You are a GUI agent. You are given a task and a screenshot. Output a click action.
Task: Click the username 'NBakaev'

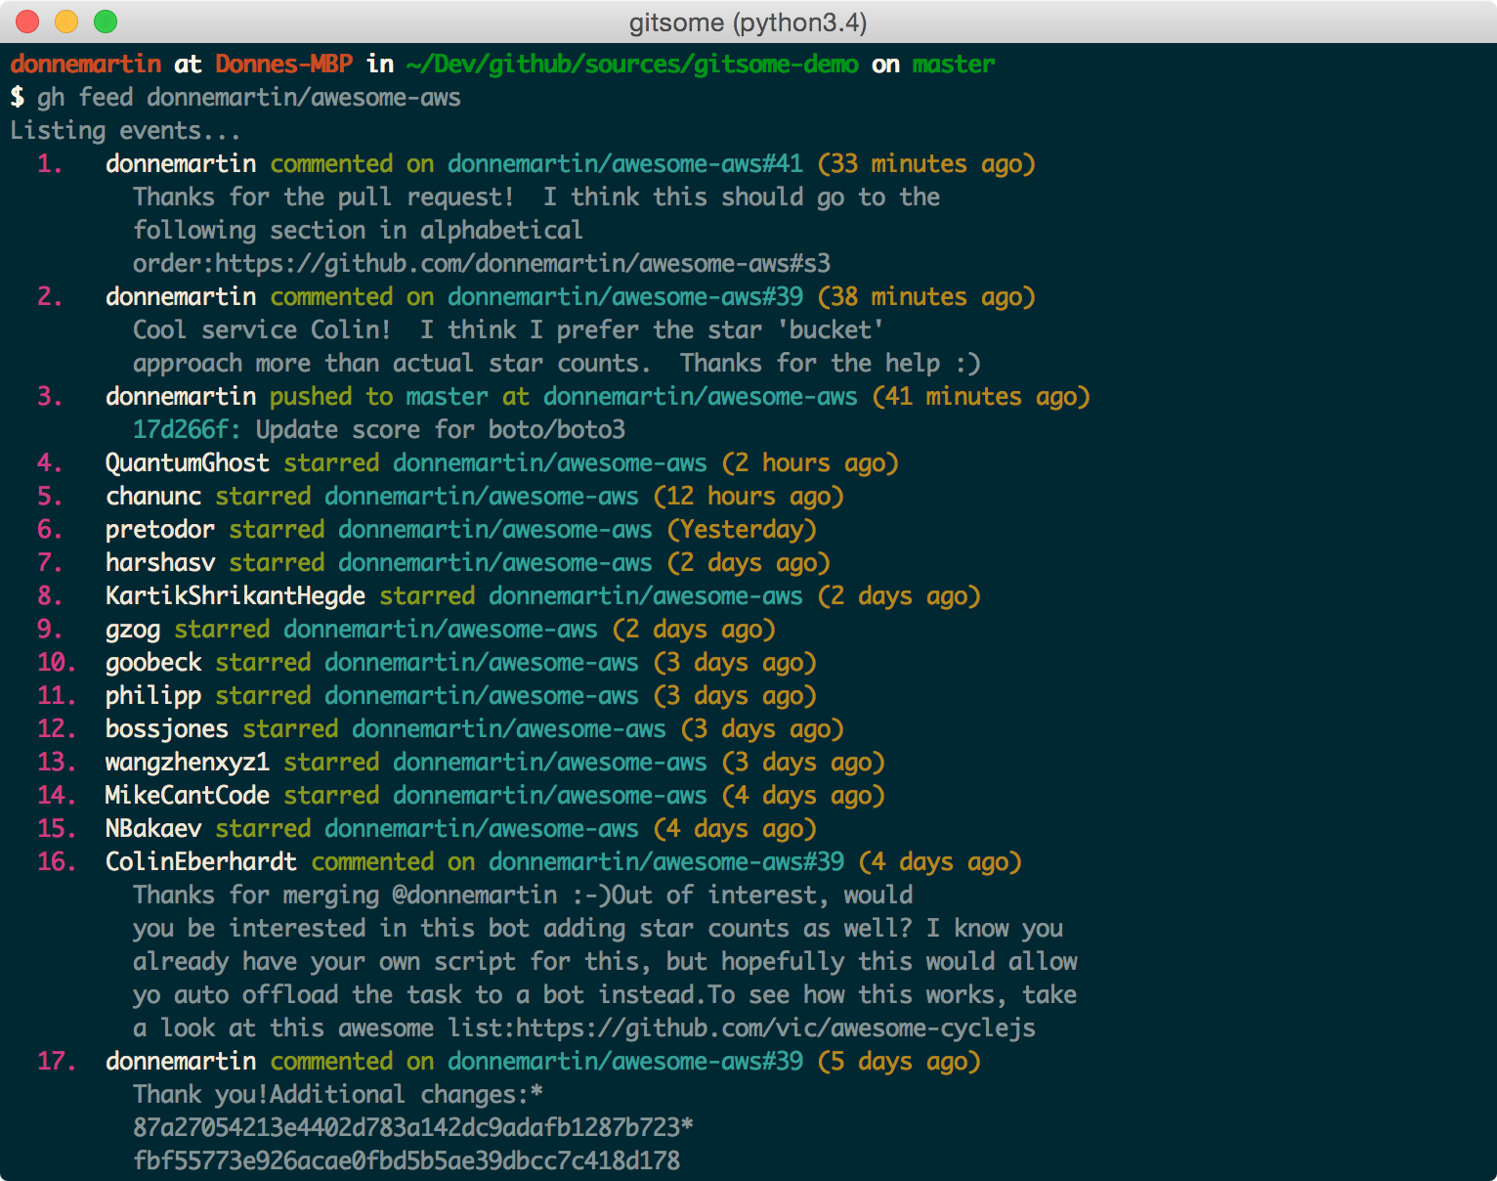153,829
